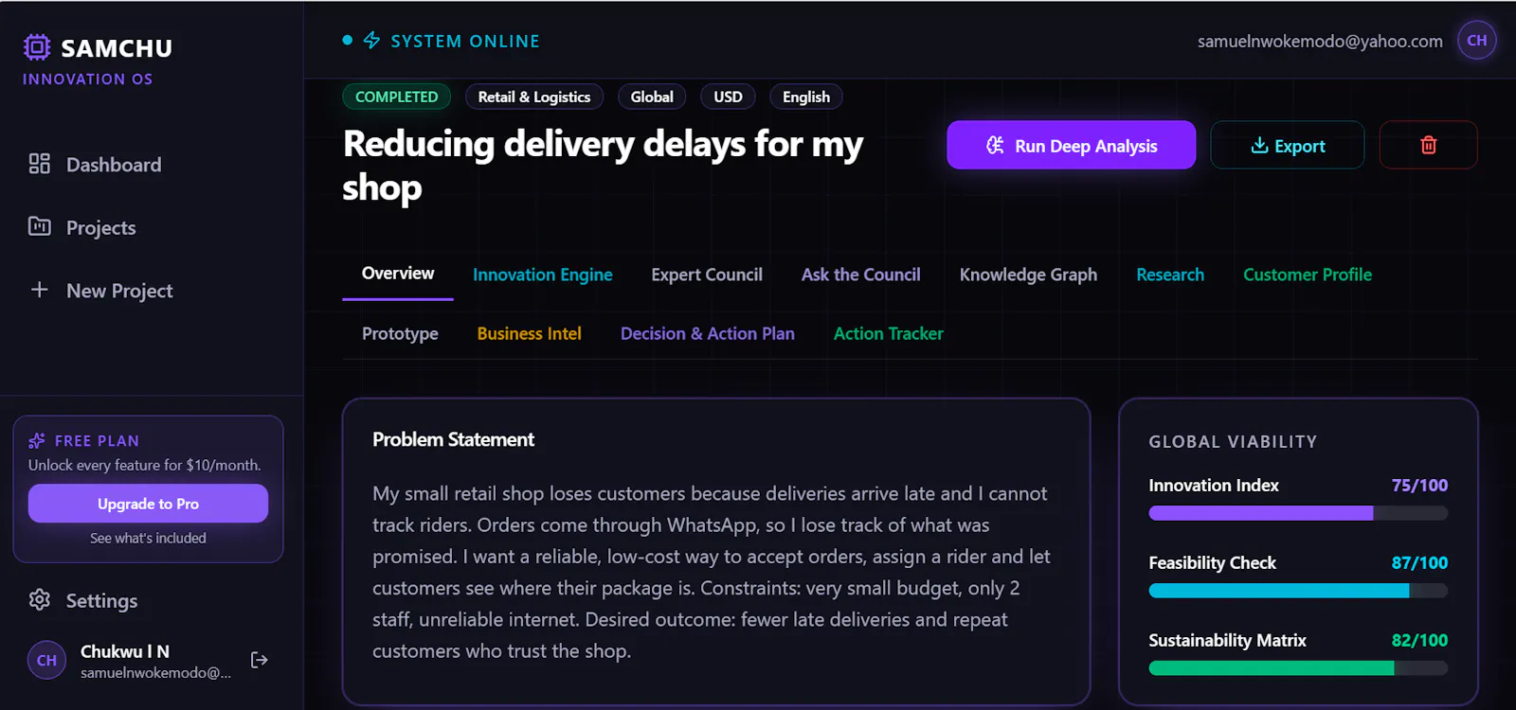Click the plus icon for New Project

(39, 290)
